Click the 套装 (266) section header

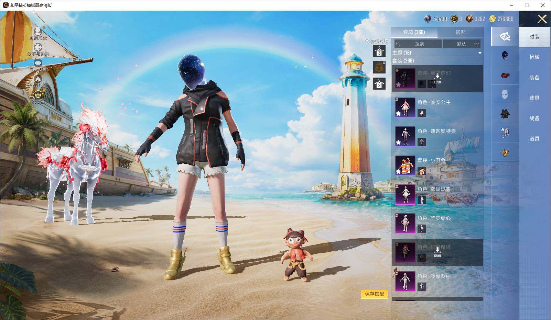point(403,61)
